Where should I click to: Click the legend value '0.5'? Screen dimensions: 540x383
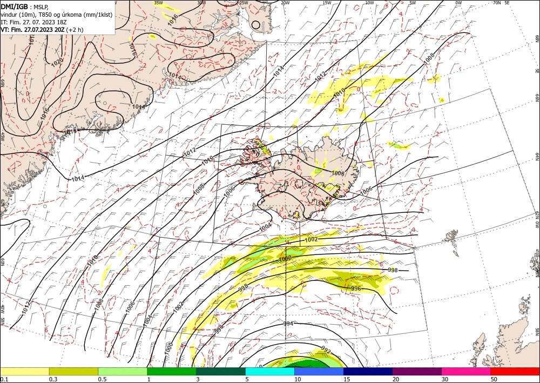pos(102,379)
